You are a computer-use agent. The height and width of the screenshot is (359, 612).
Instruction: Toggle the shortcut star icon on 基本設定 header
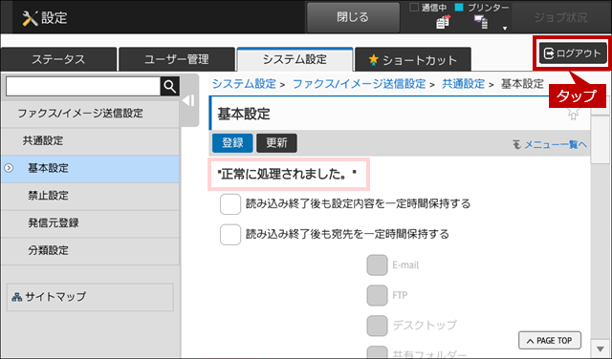[573, 114]
